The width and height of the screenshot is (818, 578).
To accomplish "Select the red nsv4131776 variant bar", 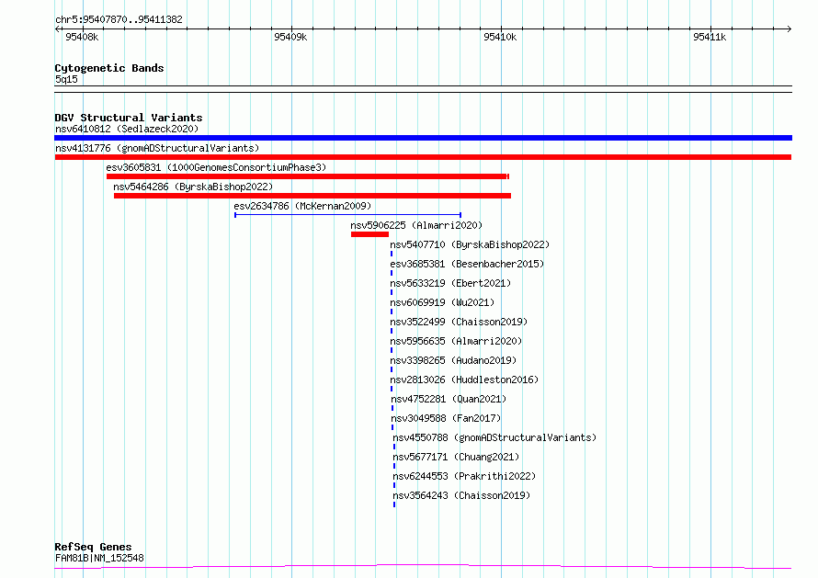I will click(423, 157).
